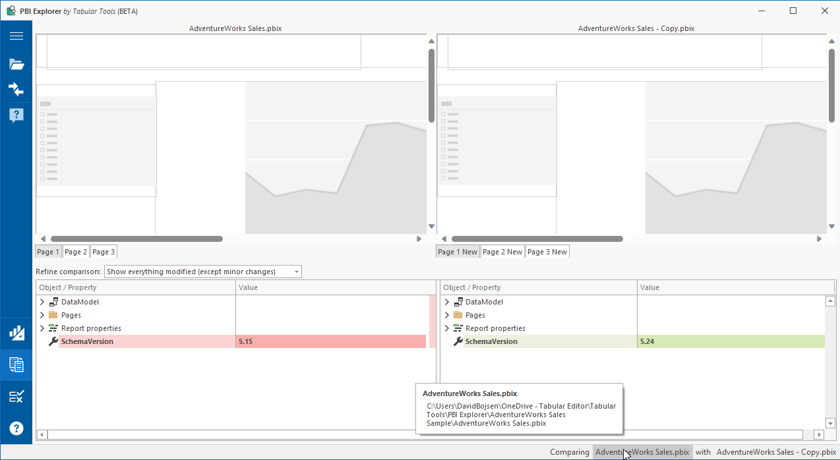
Task: Click the Compare files arrows icon
Action: coord(16,89)
